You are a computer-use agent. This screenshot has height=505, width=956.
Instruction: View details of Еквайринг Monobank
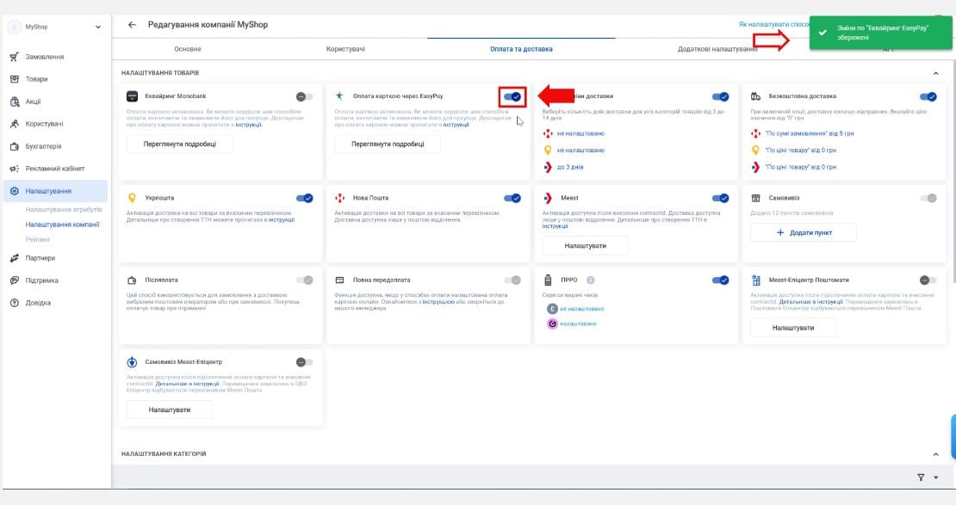[180, 145]
